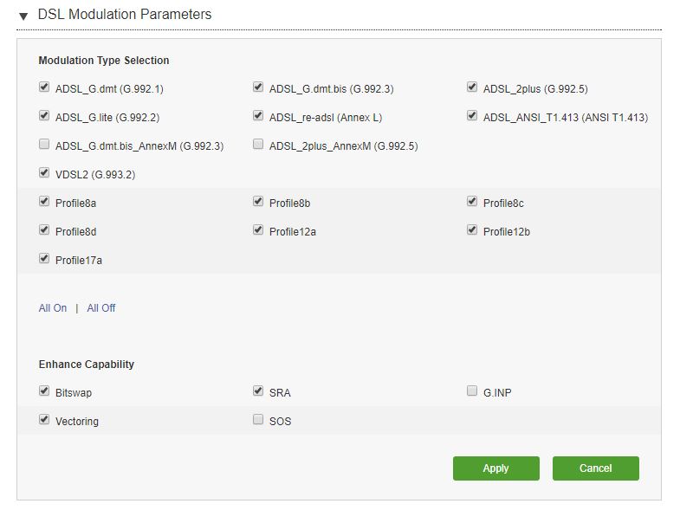Click the All On link

[x=53, y=308]
